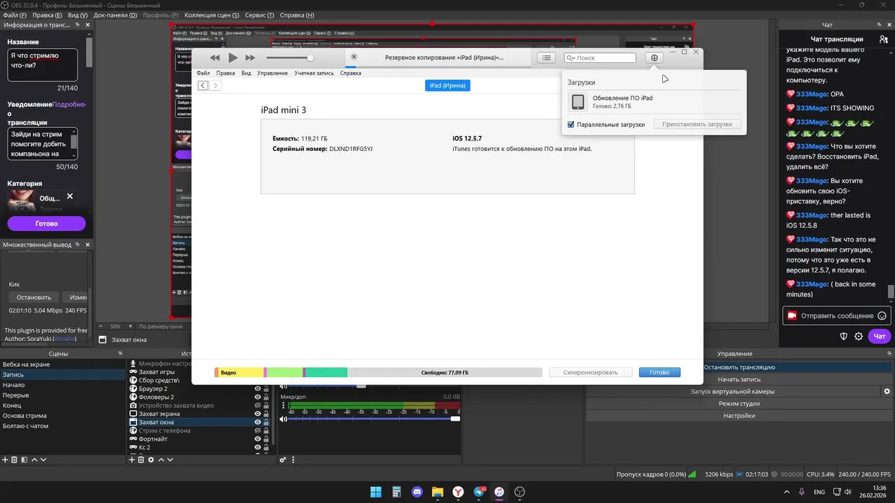The height and width of the screenshot is (503, 895).
Task: Click Остановить трансляцию button
Action: [739, 367]
